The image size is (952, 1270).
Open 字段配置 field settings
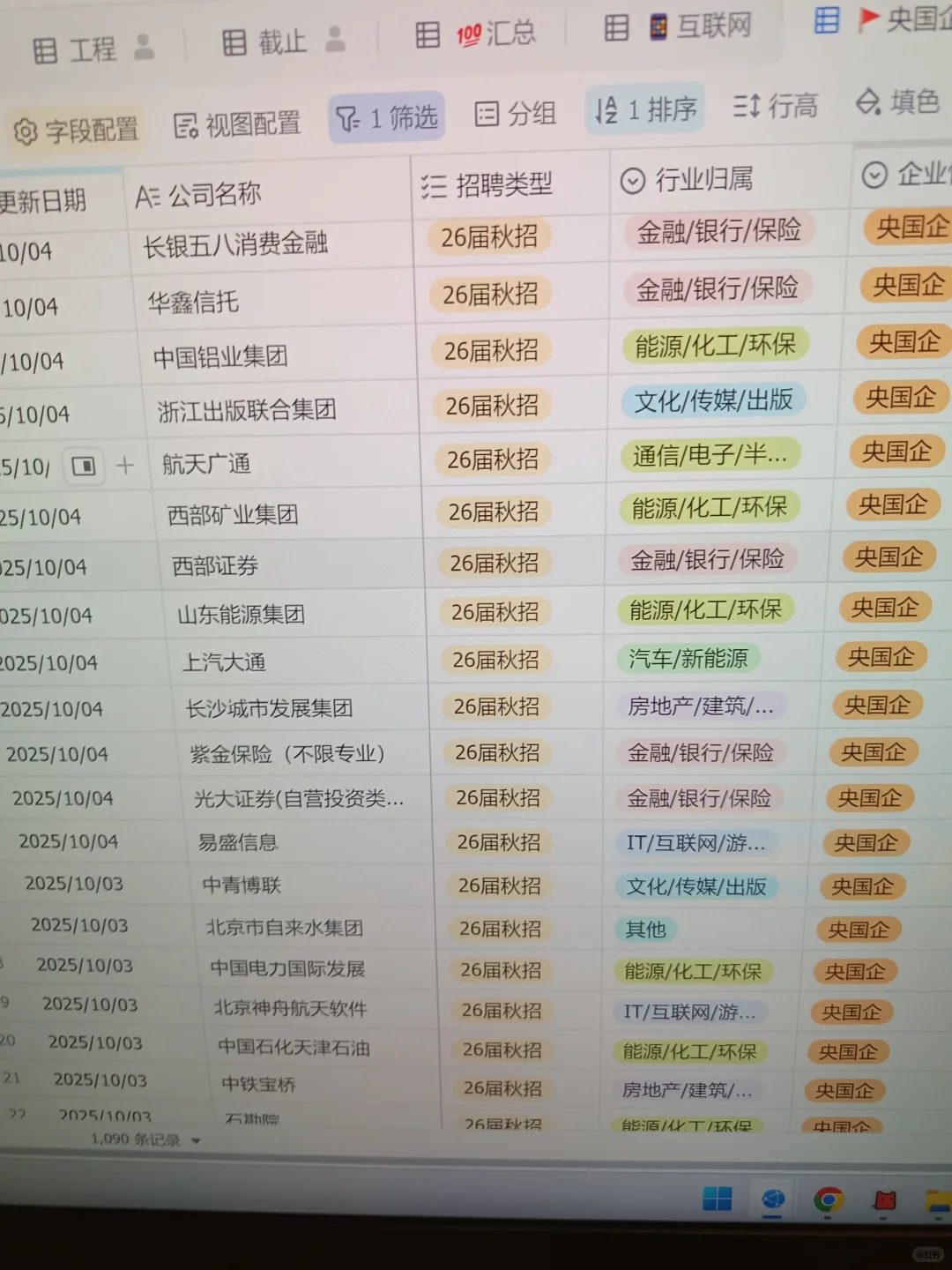coord(76,131)
